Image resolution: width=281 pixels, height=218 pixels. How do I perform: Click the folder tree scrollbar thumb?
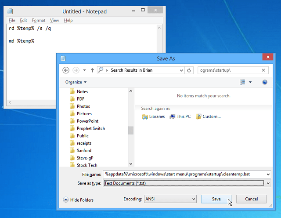pyautogui.click(x=131, y=131)
